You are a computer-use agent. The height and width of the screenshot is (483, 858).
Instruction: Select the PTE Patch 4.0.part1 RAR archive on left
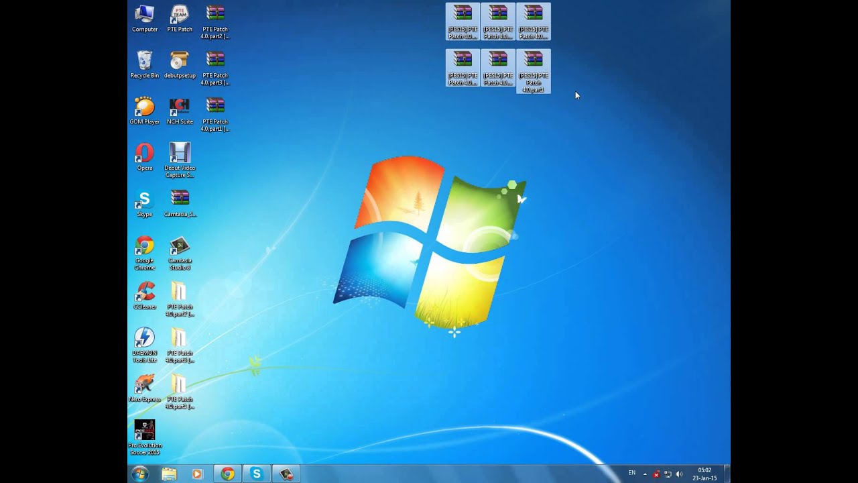point(215,115)
